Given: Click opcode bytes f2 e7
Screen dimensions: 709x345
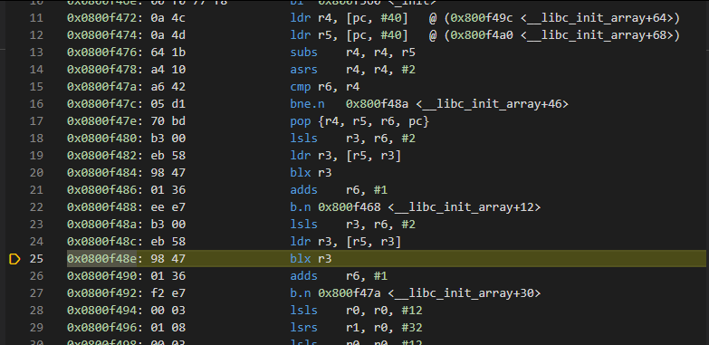Looking at the screenshot, I should pyautogui.click(x=168, y=293).
